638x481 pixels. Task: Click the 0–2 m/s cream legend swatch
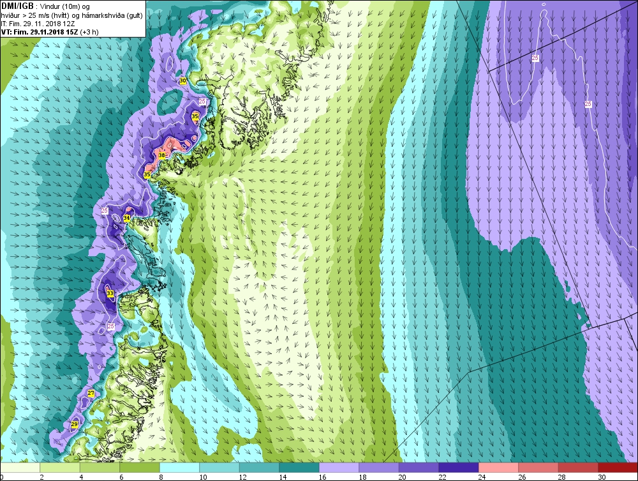click(20, 467)
